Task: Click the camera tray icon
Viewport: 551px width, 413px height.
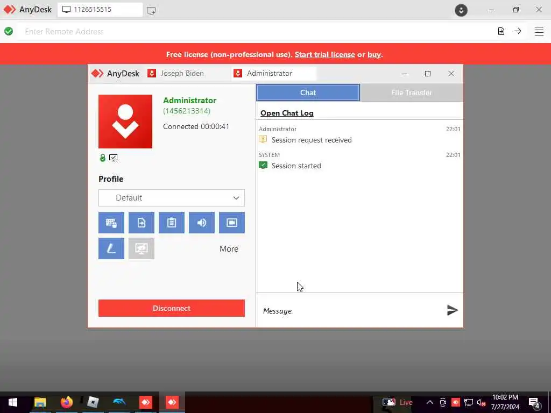Action: click(x=443, y=402)
